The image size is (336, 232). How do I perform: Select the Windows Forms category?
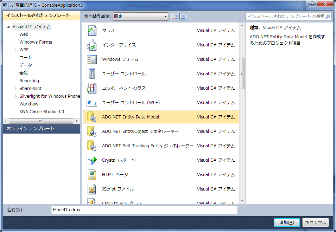click(x=36, y=42)
